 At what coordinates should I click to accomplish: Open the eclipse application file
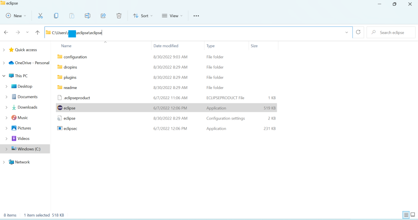click(x=69, y=108)
